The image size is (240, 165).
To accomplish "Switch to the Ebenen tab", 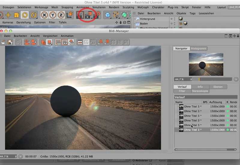I will (x=218, y=87).
